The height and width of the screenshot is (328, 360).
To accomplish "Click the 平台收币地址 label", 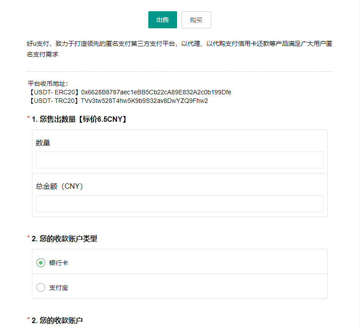I will [x=43, y=83].
